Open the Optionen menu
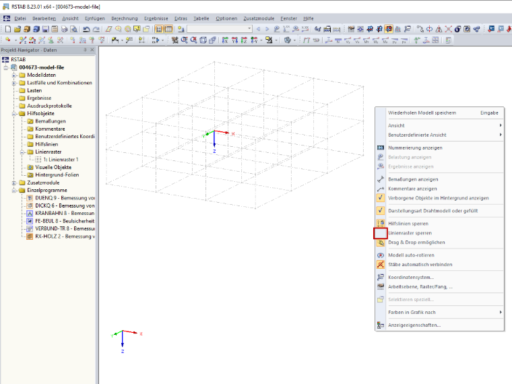 (x=226, y=19)
